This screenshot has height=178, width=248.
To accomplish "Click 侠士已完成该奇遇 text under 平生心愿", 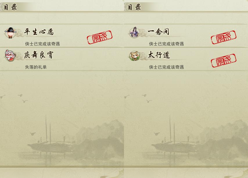I will tap(42, 44).
